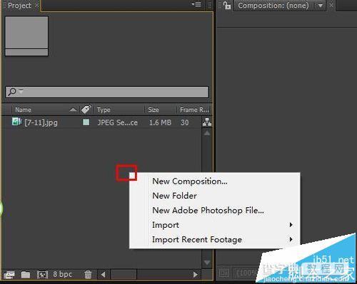357x284 pixels.
Task: Create a new folder with the folder icon
Action: click(26, 275)
